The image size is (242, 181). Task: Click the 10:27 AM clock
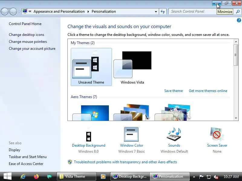[x=231, y=176]
